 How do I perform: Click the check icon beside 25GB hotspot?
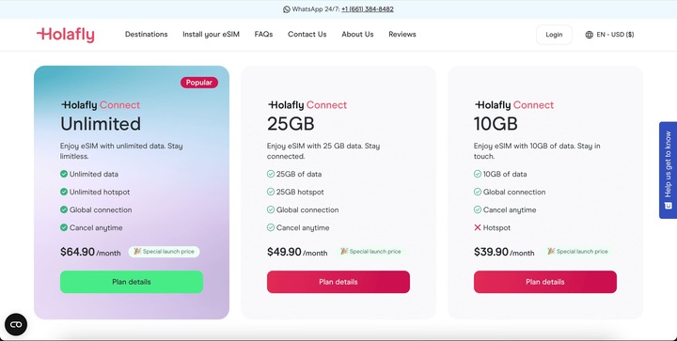(x=271, y=192)
